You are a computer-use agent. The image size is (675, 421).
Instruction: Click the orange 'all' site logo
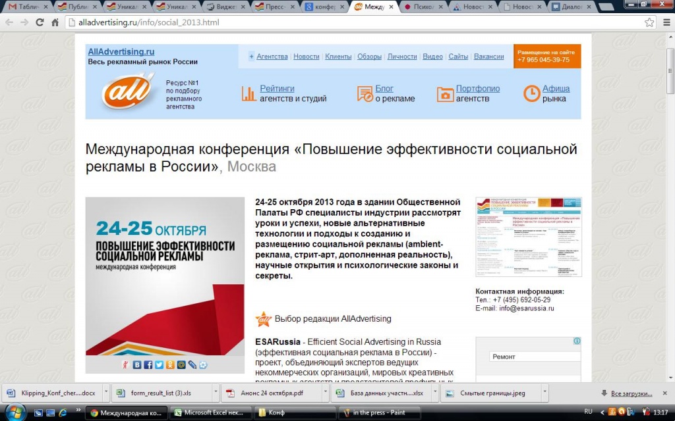127,91
